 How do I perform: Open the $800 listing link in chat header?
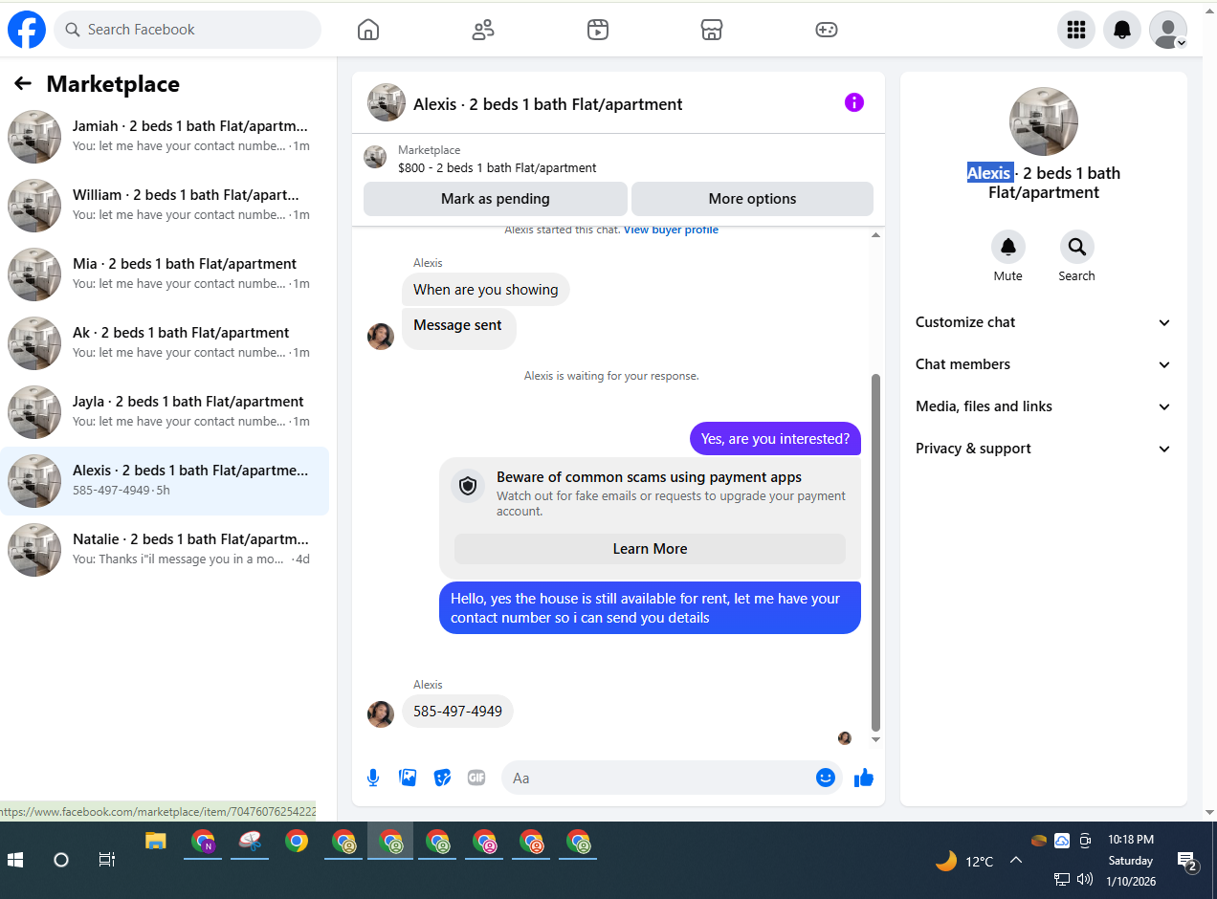[497, 167]
